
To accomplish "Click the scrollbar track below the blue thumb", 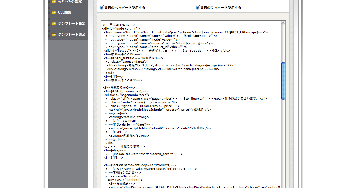I will point(283,142).
